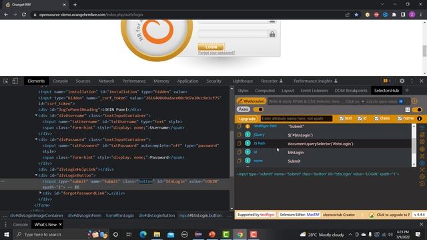
Task: Open the Styles sidebar tab
Action: click(x=243, y=91)
